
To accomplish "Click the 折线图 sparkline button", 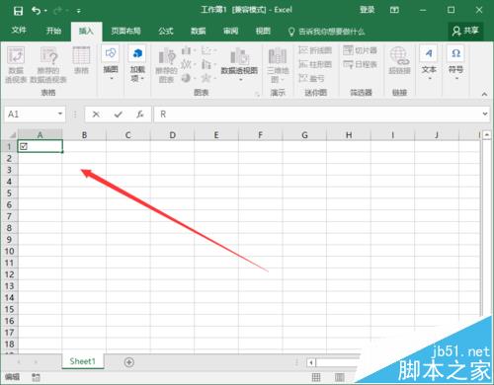I will 315,50.
